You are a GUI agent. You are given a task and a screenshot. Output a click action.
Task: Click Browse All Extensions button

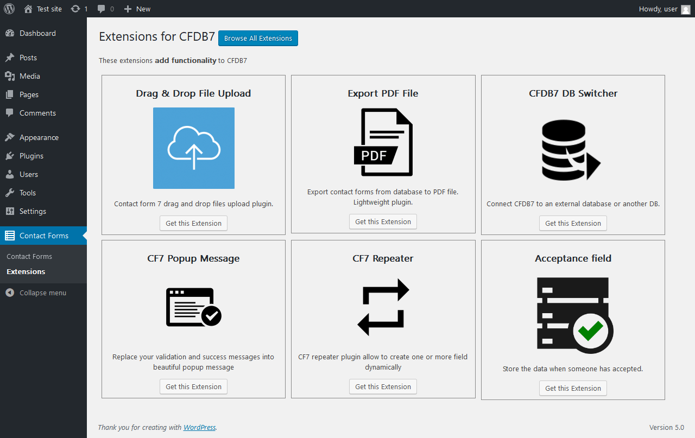pos(258,38)
